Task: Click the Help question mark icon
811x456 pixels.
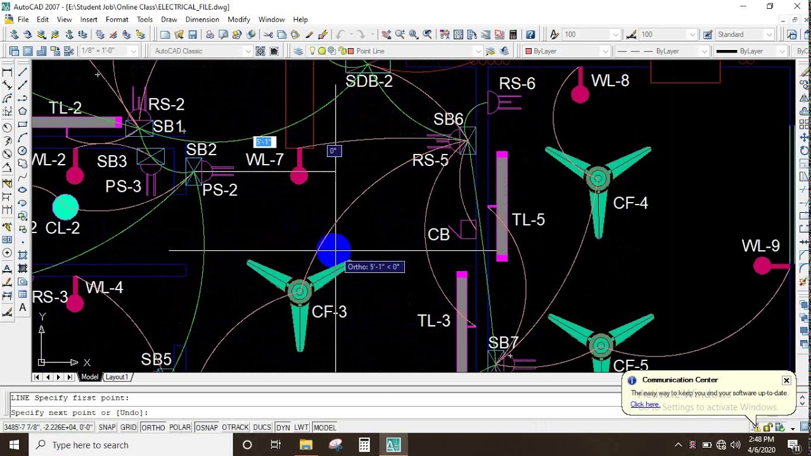Action: coord(530,35)
